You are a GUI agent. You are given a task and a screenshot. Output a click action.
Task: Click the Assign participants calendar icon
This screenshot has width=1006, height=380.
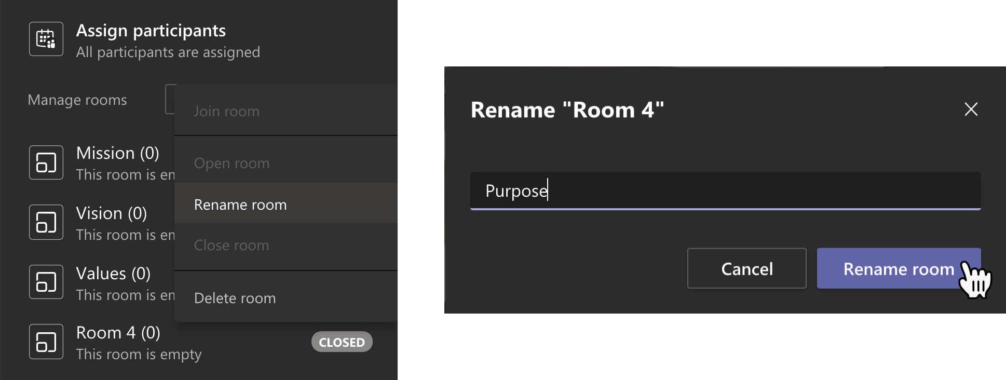pyautogui.click(x=46, y=39)
